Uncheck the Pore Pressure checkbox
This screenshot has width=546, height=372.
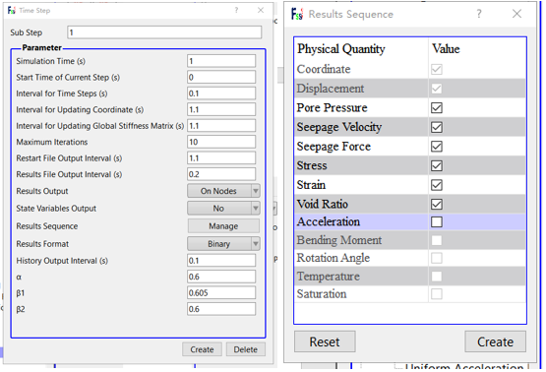tap(437, 108)
